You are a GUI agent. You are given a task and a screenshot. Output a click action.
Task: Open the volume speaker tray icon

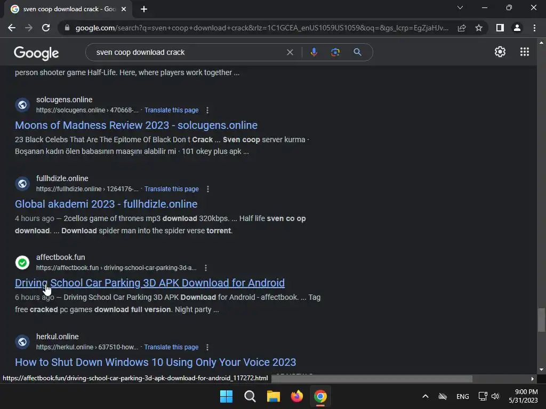tap(495, 396)
